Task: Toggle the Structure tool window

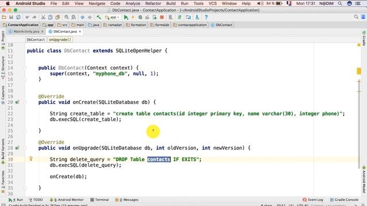Action: tap(3, 68)
